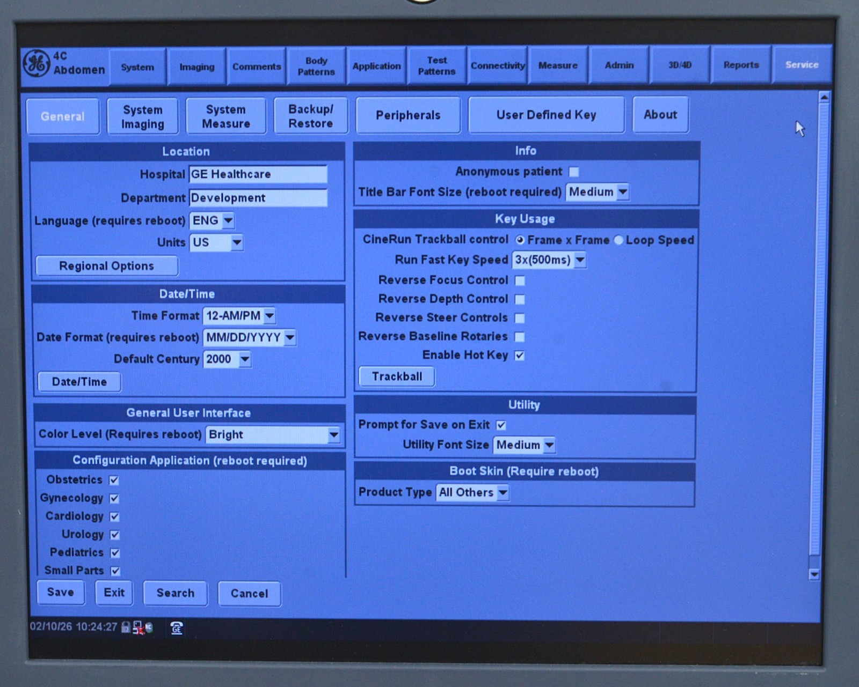The width and height of the screenshot is (859, 687).
Task: Enable the Anonymous patient checkbox
Action: pos(574,172)
